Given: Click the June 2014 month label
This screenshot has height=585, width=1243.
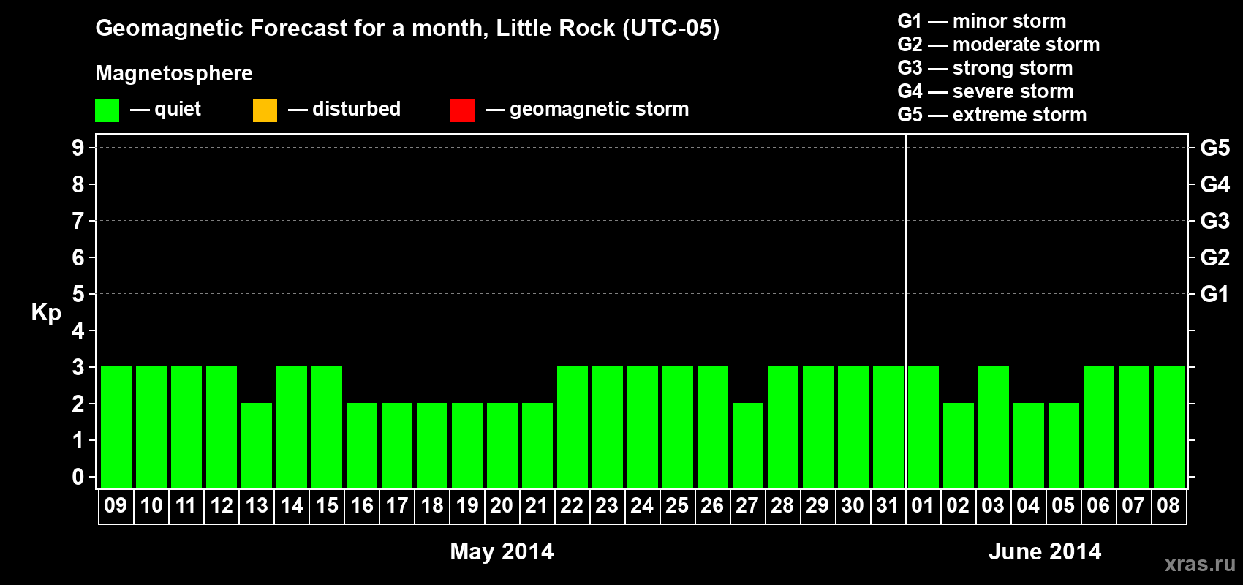Looking at the screenshot, I should pyautogui.click(x=1045, y=551).
